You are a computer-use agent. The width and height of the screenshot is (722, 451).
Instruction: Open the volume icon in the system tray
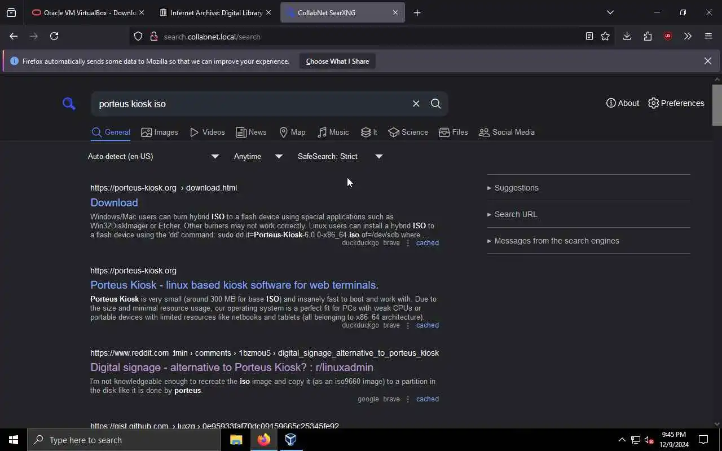(x=649, y=440)
